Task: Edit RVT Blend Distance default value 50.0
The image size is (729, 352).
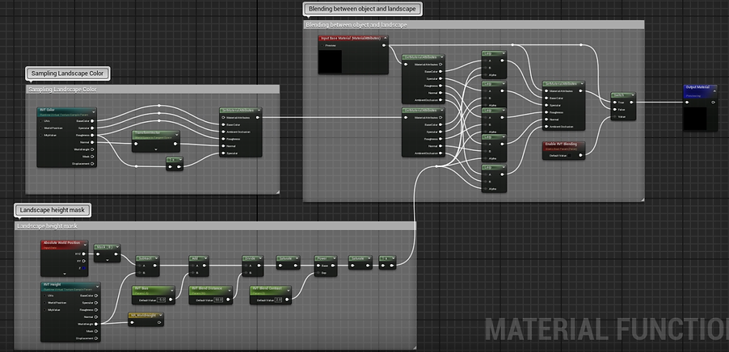Action: [218, 300]
